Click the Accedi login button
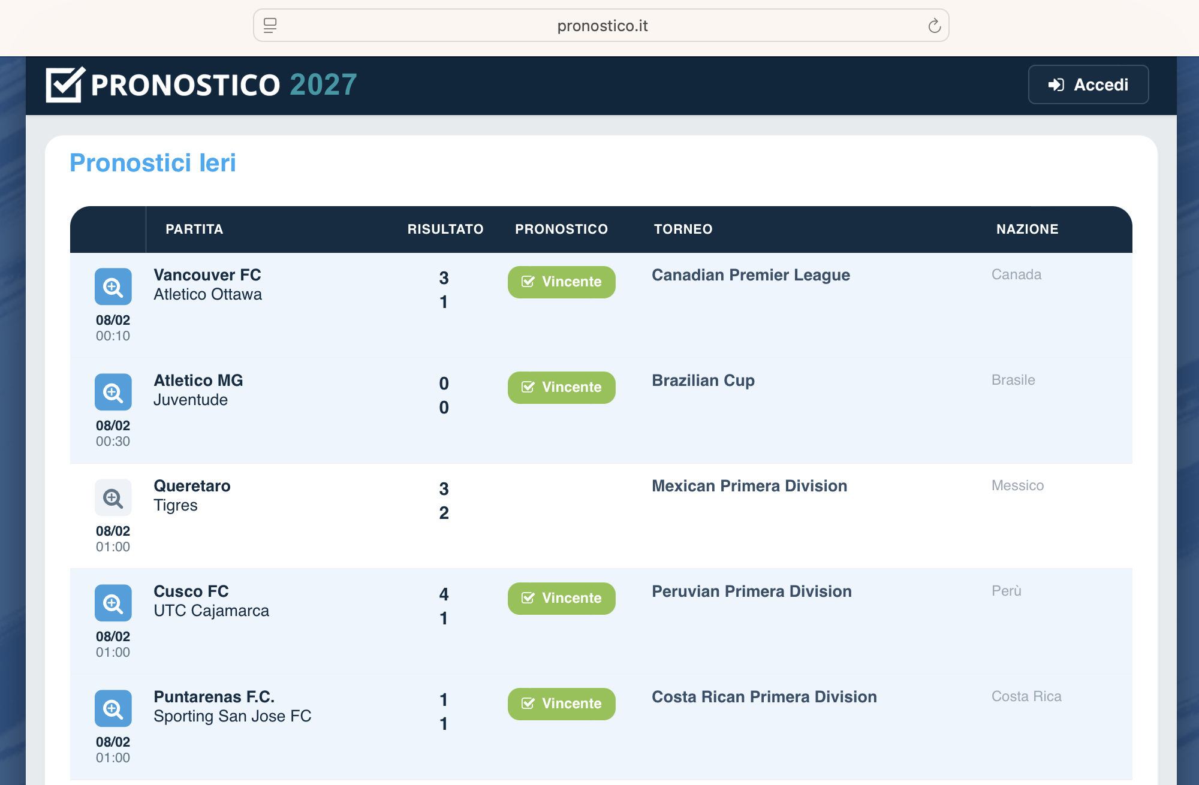Viewport: 1199px width, 785px height. [x=1088, y=84]
